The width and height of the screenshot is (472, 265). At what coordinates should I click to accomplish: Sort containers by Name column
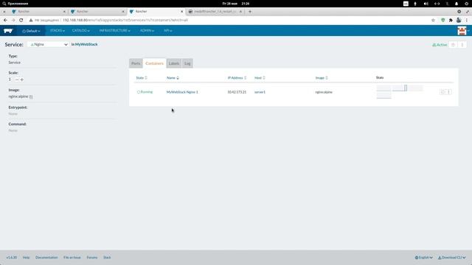point(173,78)
